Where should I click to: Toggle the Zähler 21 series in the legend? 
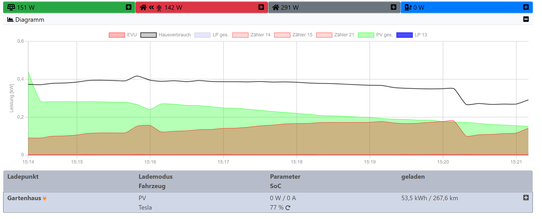335,35
